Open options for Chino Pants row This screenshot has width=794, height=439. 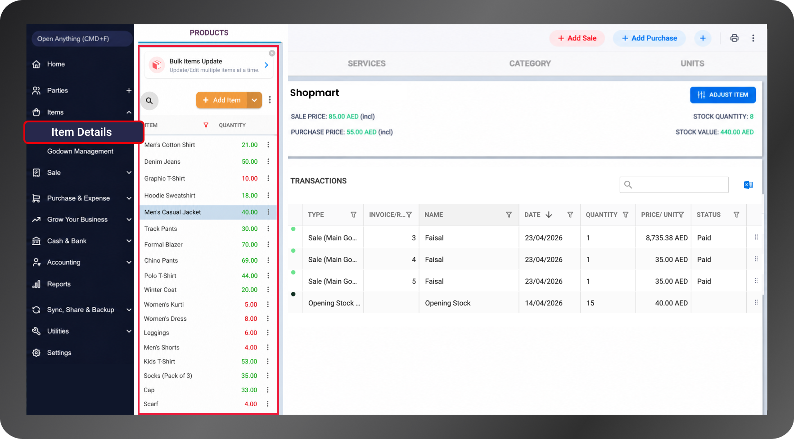pos(268,260)
